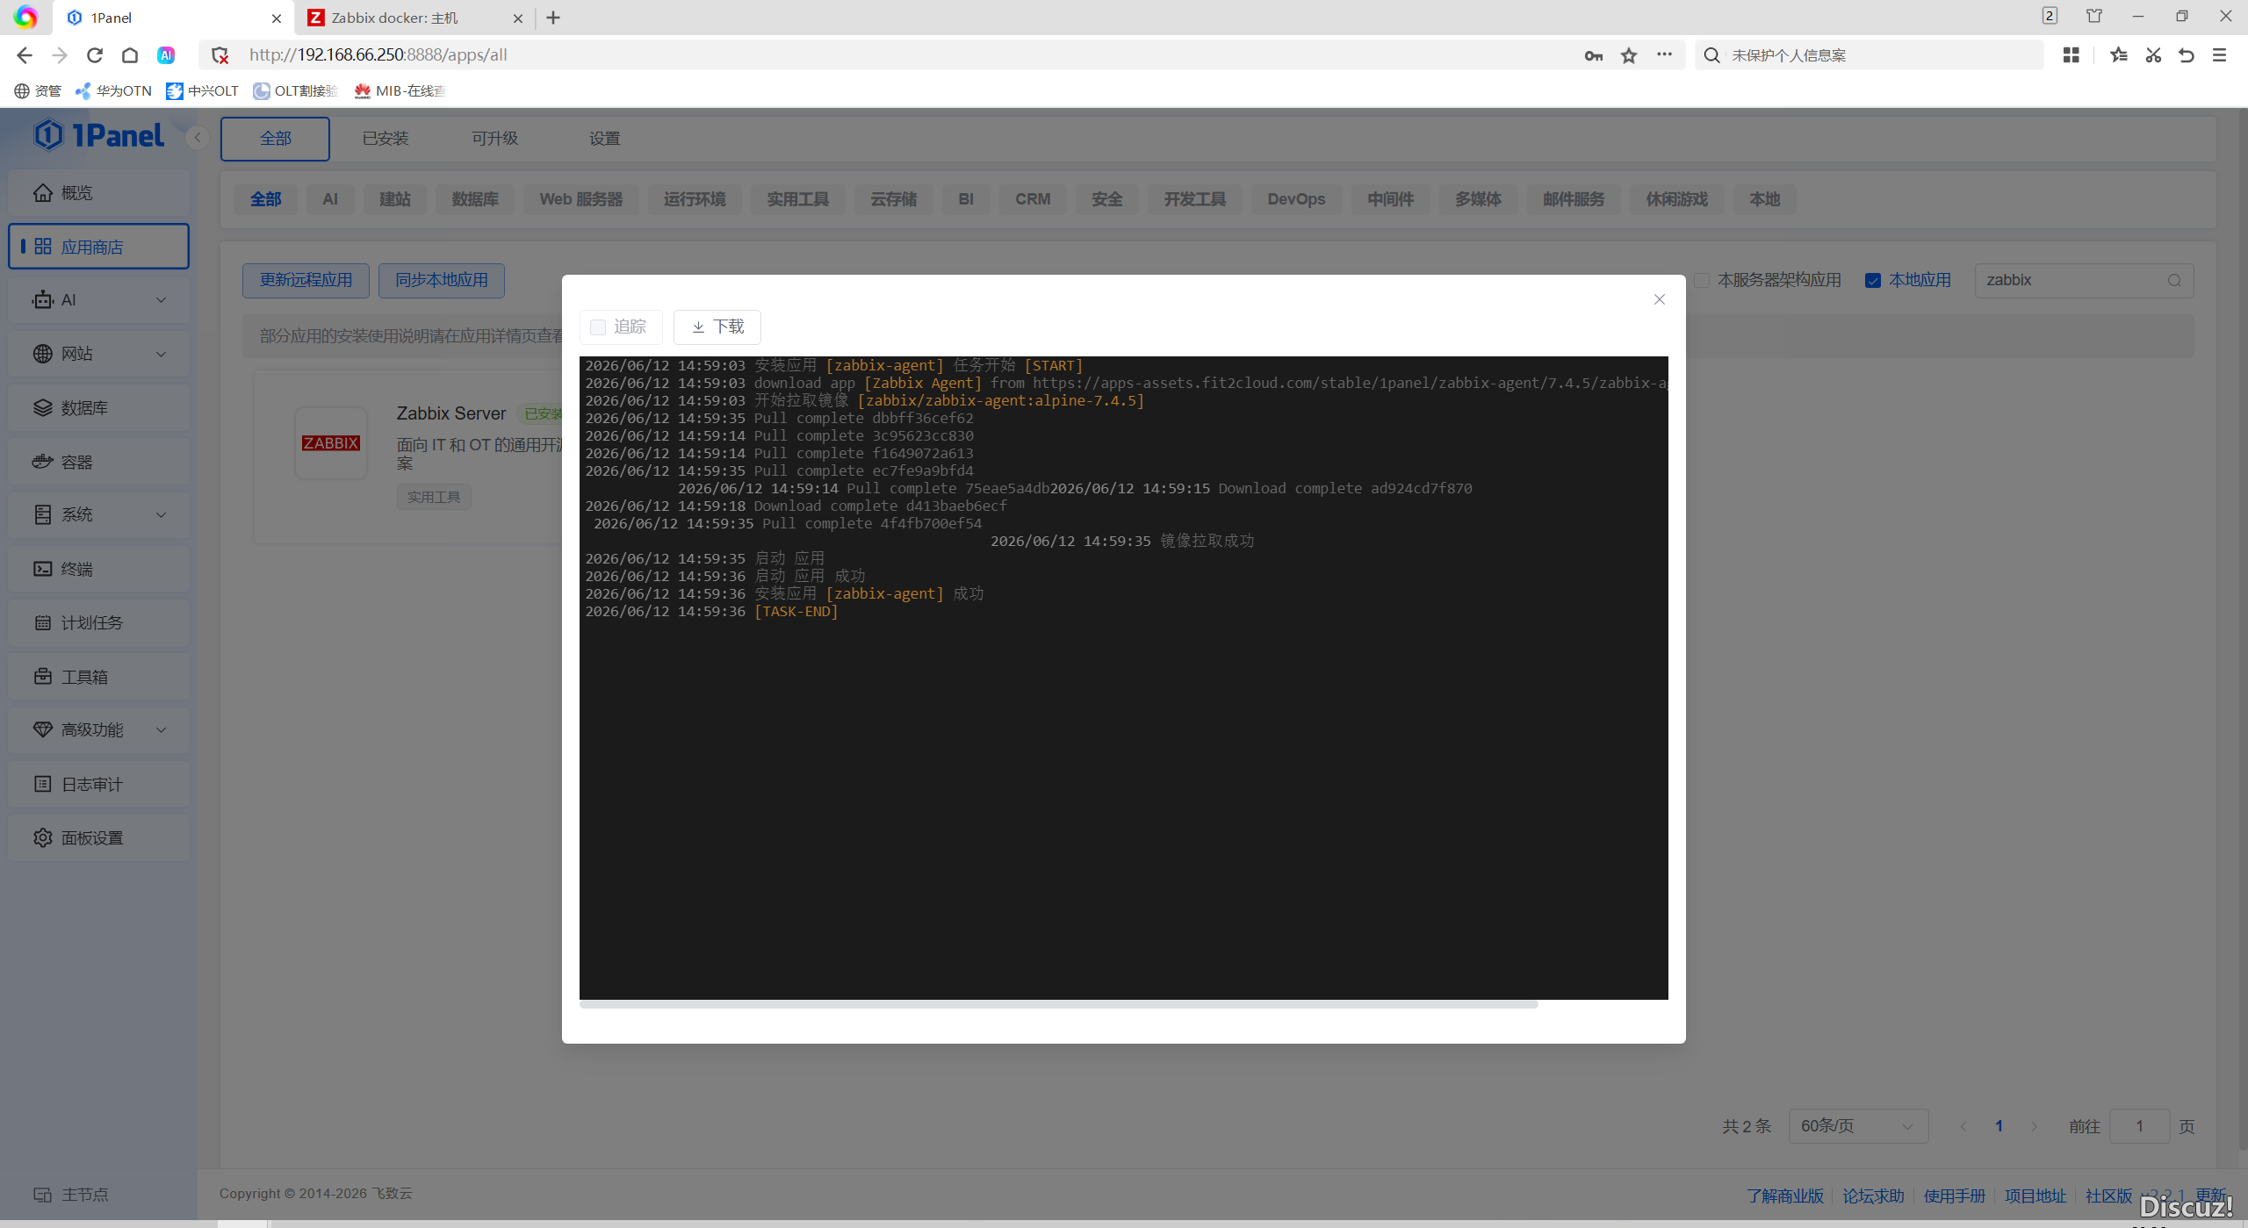Open the 中兴OLT bookmark

pyautogui.click(x=203, y=90)
